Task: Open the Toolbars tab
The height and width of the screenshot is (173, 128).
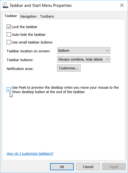Action: 47,17
